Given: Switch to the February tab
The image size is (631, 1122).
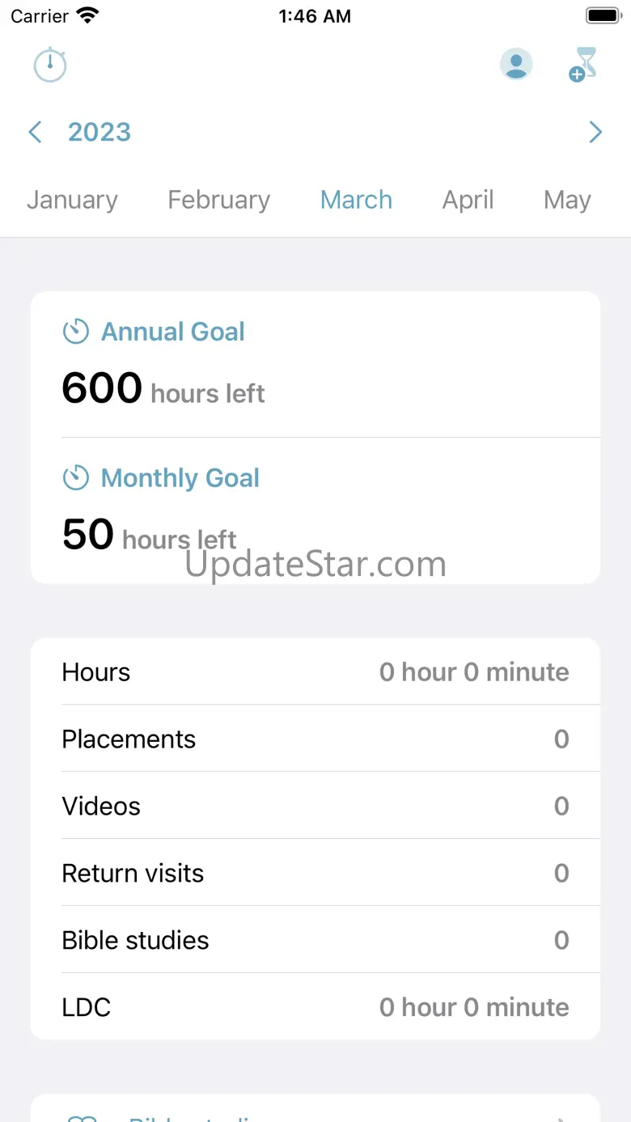Looking at the screenshot, I should 218,200.
